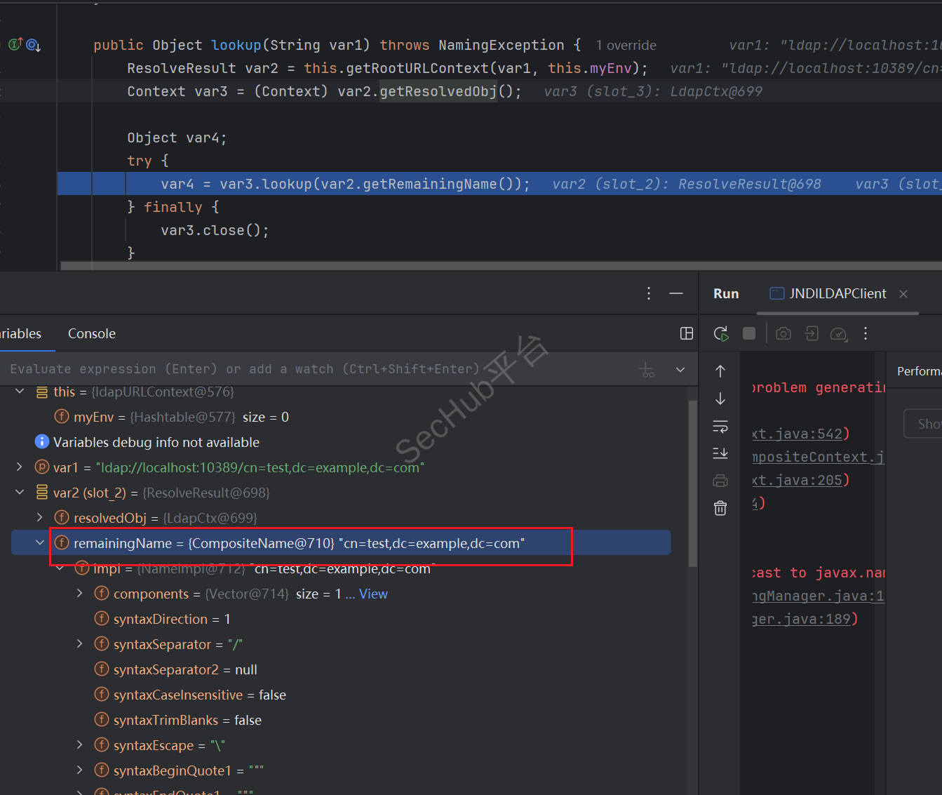The width and height of the screenshot is (942, 795).
Task: Open the CompositeContext.java stack trace link
Action: (x=818, y=457)
